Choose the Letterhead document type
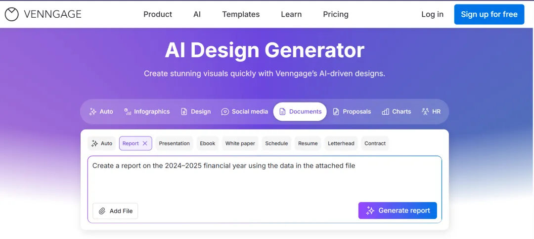The width and height of the screenshot is (534, 239). point(341,143)
